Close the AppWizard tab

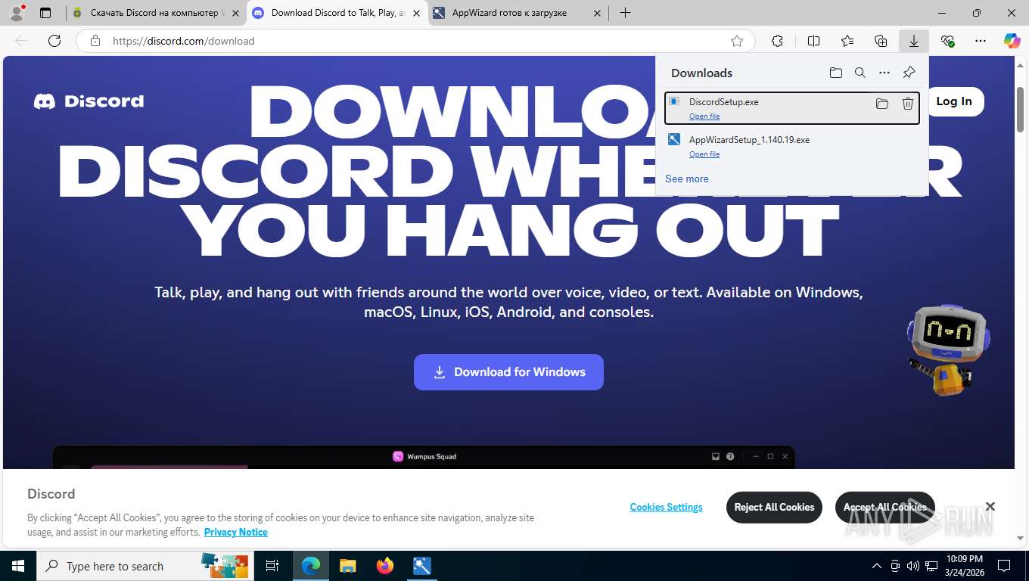tap(598, 13)
